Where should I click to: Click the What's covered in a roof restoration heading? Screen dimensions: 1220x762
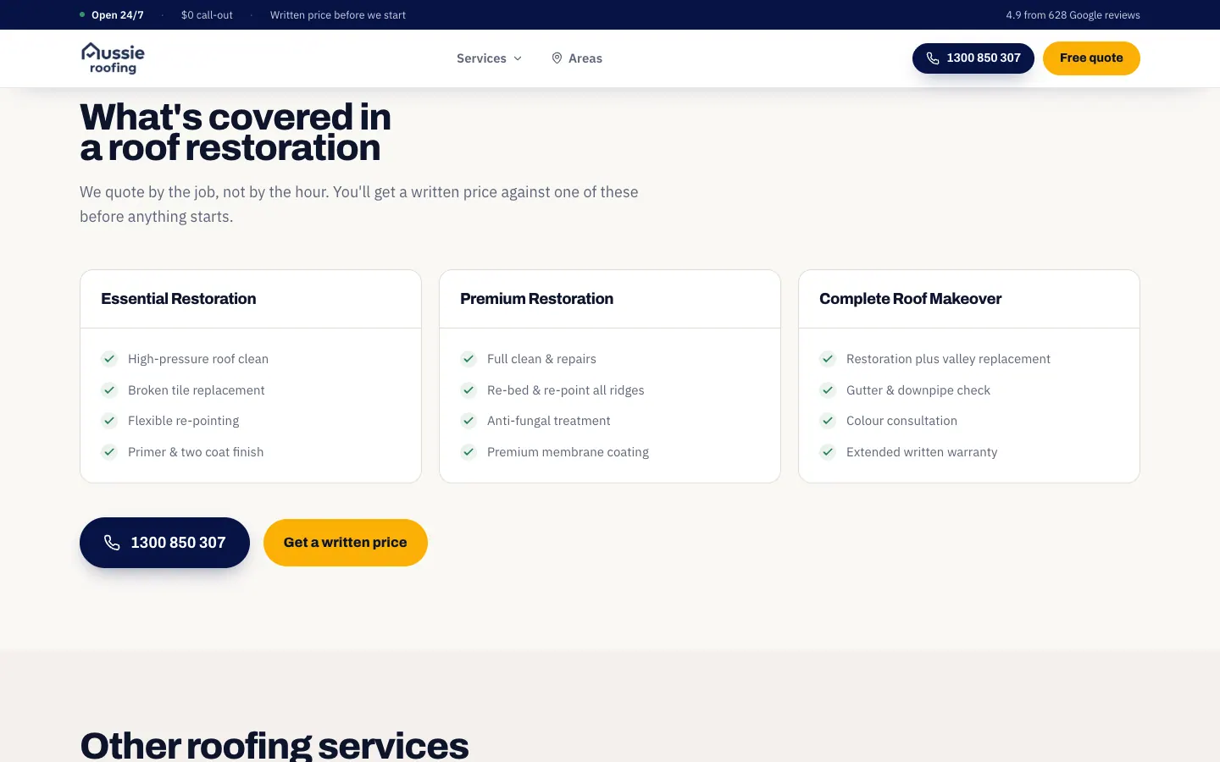tap(236, 132)
